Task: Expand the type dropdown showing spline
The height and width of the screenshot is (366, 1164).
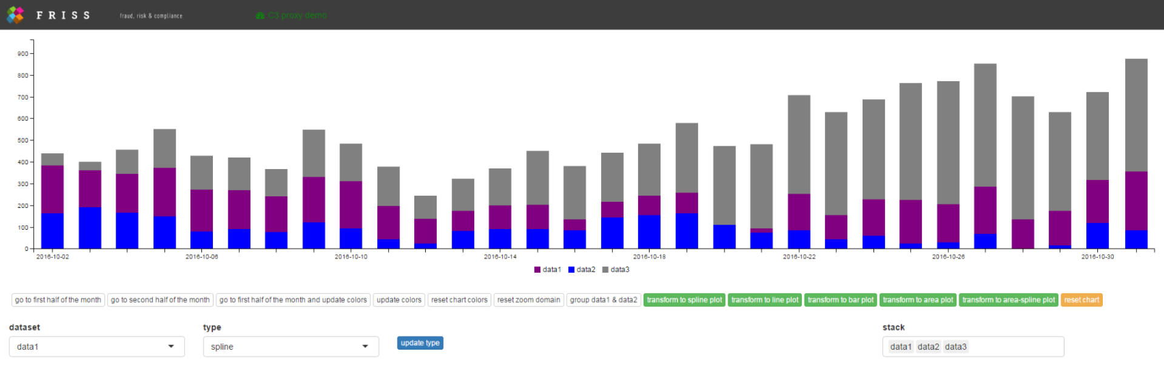Action: pyautogui.click(x=291, y=347)
